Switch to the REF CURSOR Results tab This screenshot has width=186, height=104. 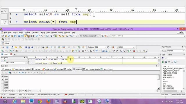pyautogui.click(x=91, y=69)
